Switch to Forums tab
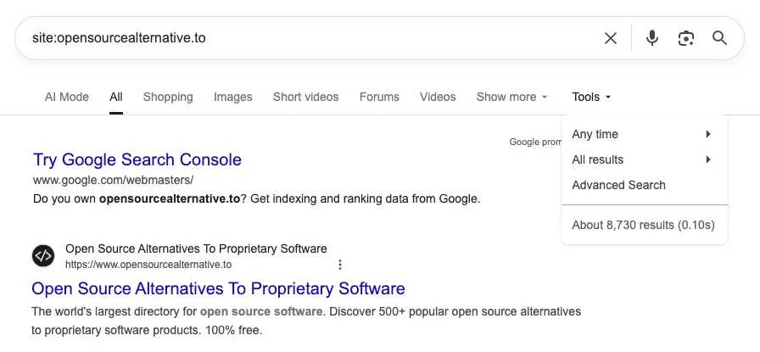 click(379, 97)
